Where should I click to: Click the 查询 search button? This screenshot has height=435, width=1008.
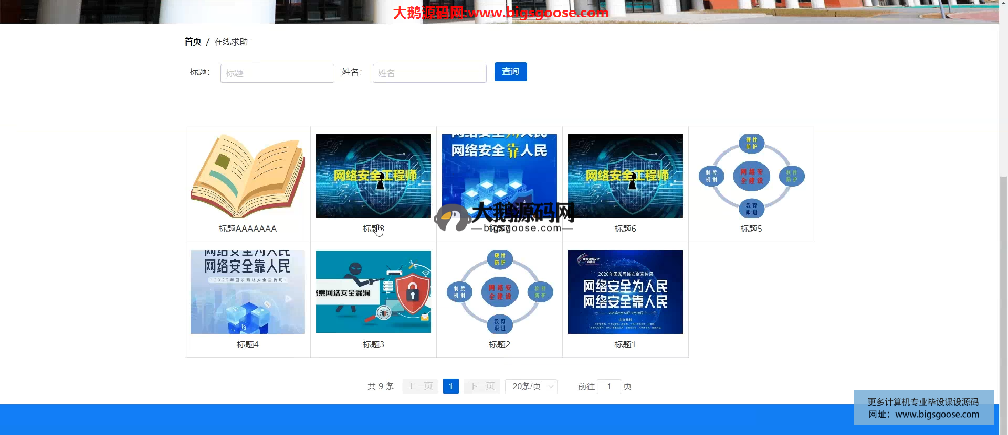click(510, 72)
